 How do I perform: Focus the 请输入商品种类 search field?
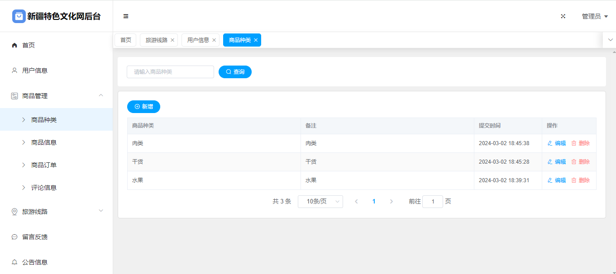pyautogui.click(x=170, y=72)
